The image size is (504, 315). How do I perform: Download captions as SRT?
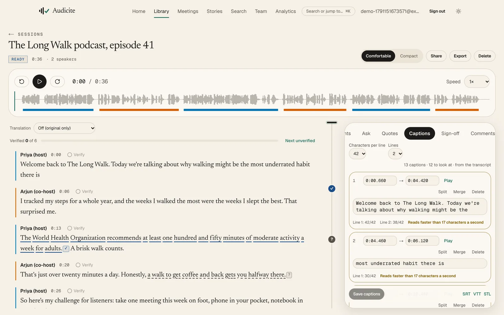(466, 294)
